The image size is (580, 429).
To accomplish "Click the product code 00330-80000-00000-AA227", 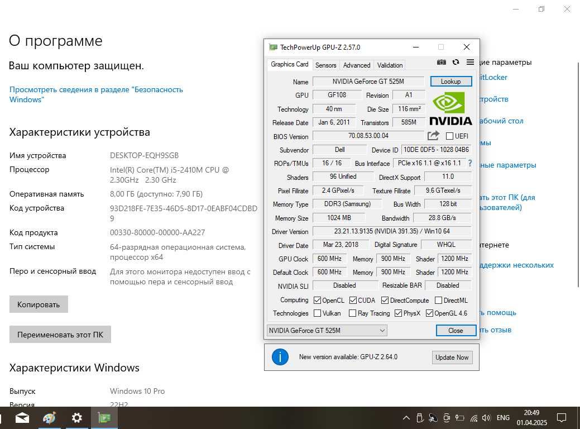I will click(157, 232).
